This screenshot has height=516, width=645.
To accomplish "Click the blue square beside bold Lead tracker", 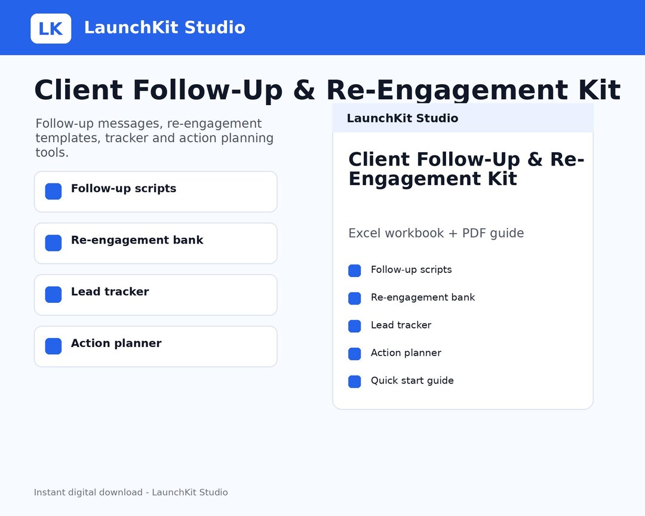I will 54,294.
